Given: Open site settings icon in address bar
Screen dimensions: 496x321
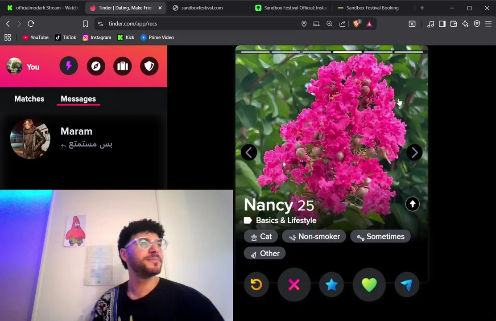Looking at the screenshot, I should (100, 24).
